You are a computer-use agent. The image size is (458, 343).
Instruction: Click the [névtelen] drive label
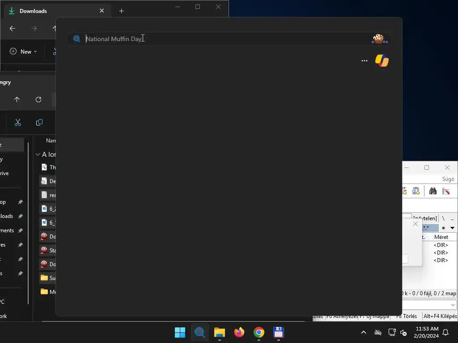tap(425, 218)
